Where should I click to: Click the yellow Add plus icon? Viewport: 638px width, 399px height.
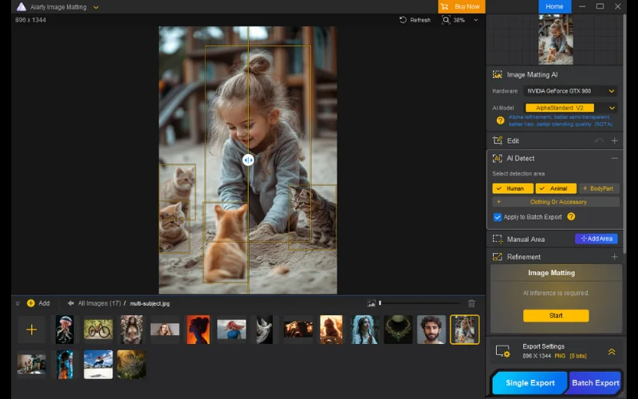pyautogui.click(x=31, y=303)
